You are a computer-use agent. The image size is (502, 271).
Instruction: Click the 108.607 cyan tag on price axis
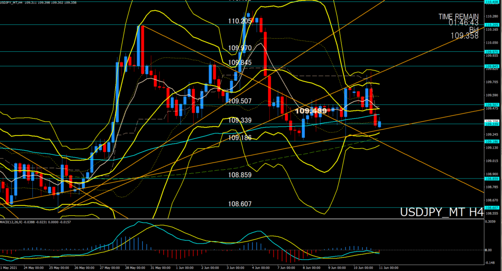pyautogui.click(x=492, y=208)
